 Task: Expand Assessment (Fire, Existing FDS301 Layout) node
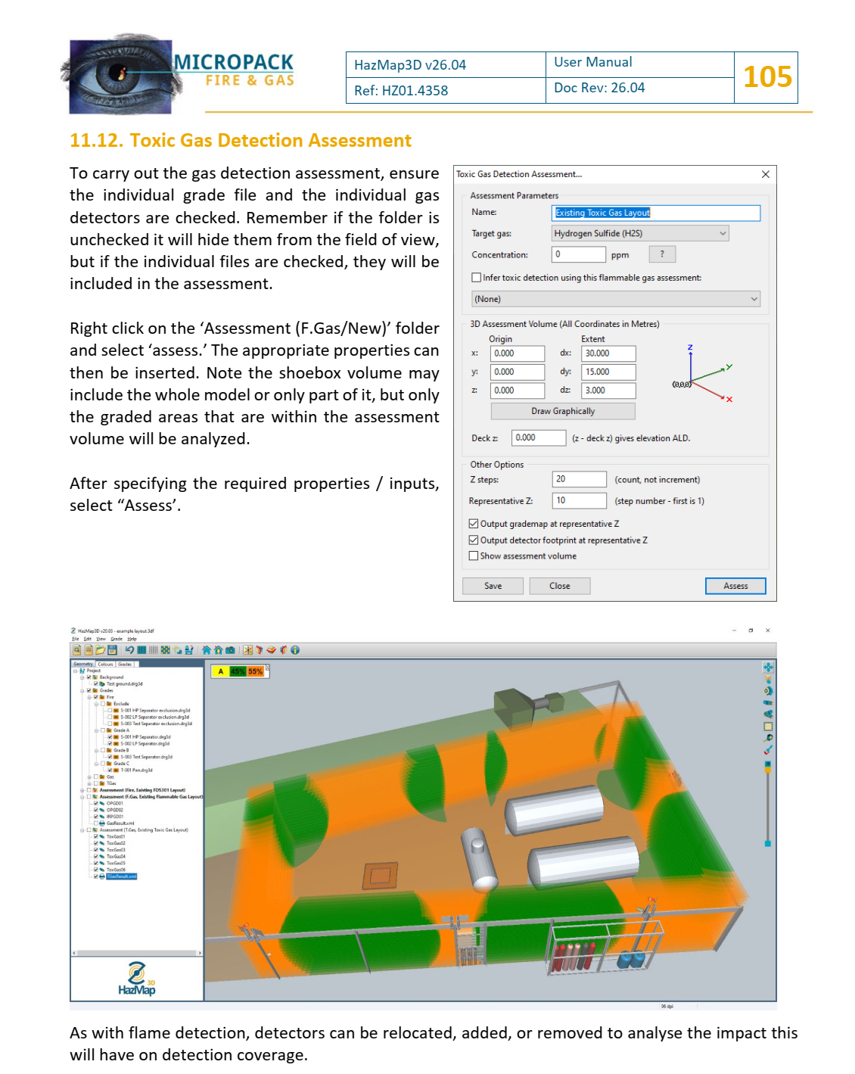pos(82,790)
